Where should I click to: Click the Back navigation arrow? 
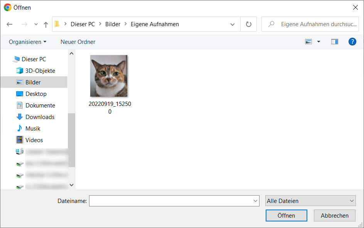coord(10,24)
